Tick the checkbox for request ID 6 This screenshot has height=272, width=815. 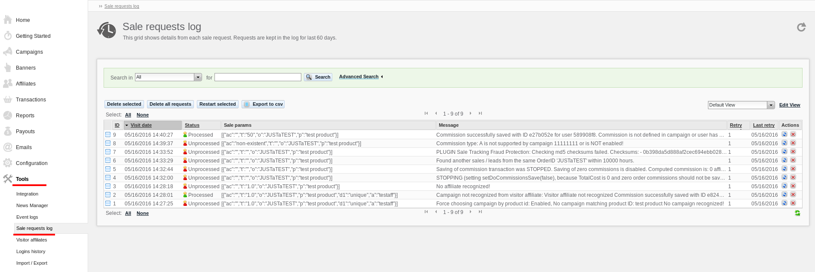[108, 160]
